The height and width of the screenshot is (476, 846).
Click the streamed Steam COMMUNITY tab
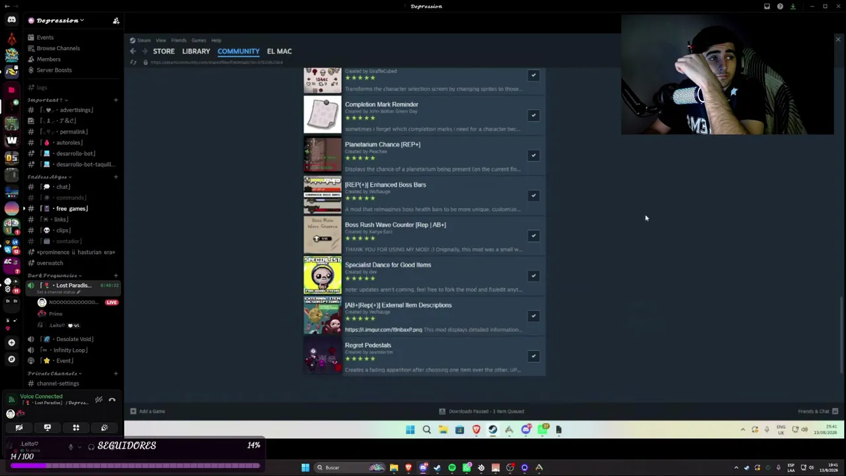(x=239, y=52)
